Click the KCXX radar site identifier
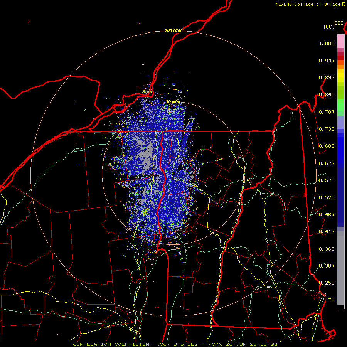347x347 pixels. [216, 344]
